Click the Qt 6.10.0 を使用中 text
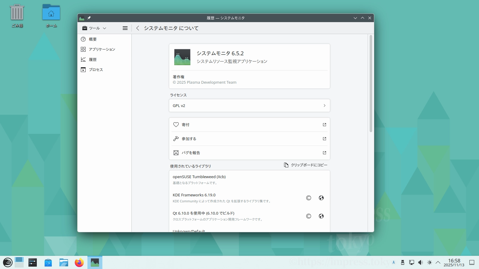Image resolution: width=479 pixels, height=269 pixels. (x=204, y=213)
